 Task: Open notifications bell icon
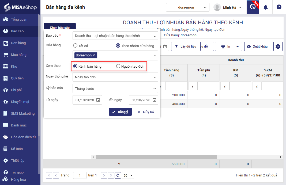click(266, 7)
